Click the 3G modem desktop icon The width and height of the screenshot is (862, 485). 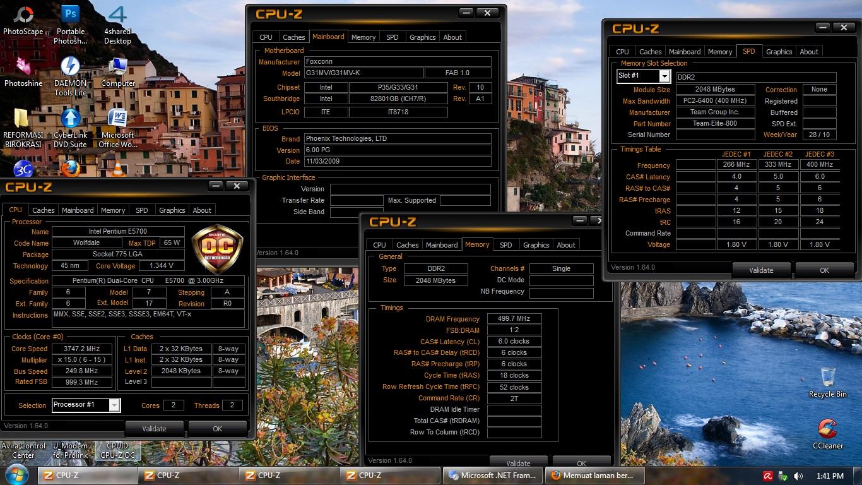point(23,169)
